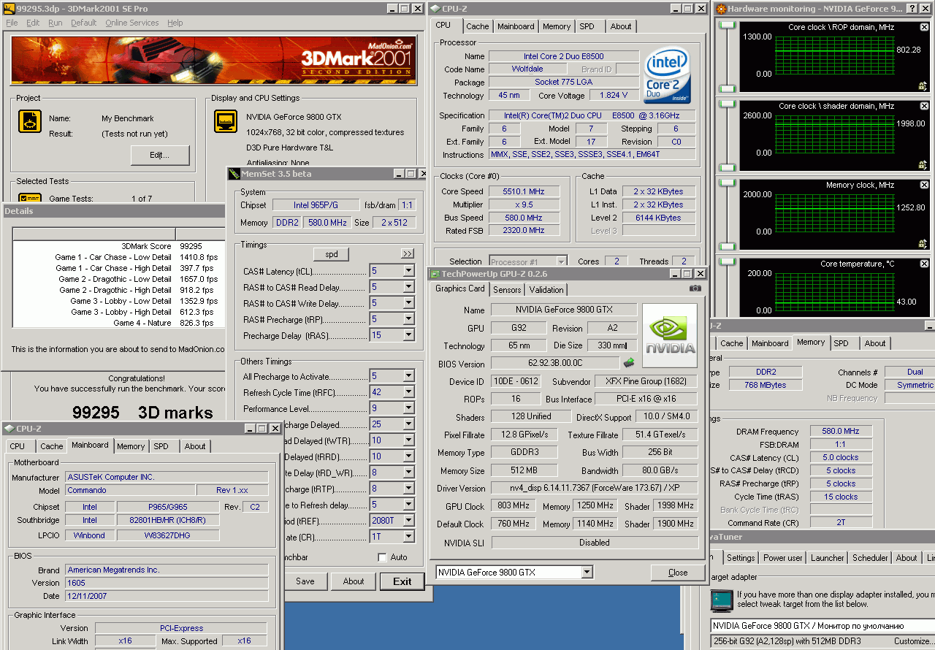Click the Selected Tests icon in 3DMark
The height and width of the screenshot is (650, 935).
30,197
